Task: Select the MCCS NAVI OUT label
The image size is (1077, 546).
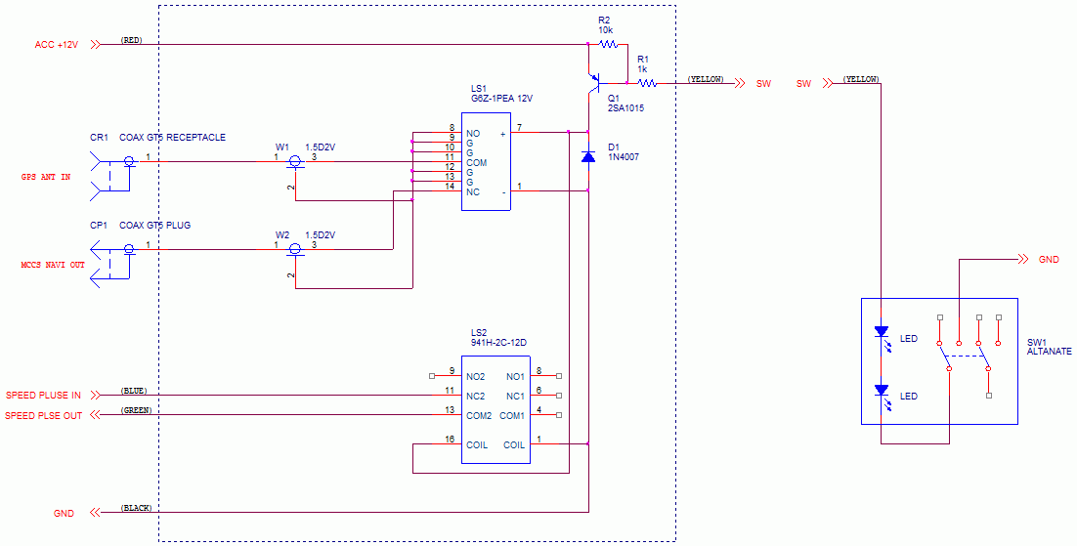Action: tap(53, 265)
